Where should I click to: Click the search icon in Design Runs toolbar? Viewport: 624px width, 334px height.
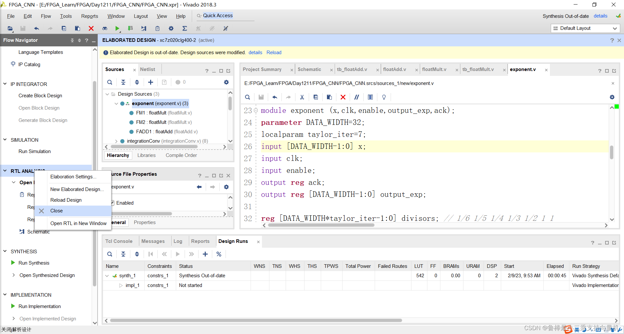tap(110, 254)
